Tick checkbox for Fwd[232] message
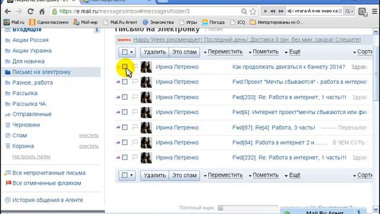380x214 pixels. click(125, 158)
